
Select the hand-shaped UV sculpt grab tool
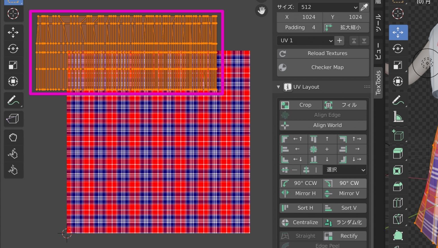(x=13, y=137)
